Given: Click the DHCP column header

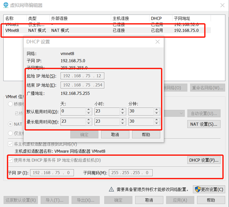Looking at the screenshot, I should click(156, 19).
